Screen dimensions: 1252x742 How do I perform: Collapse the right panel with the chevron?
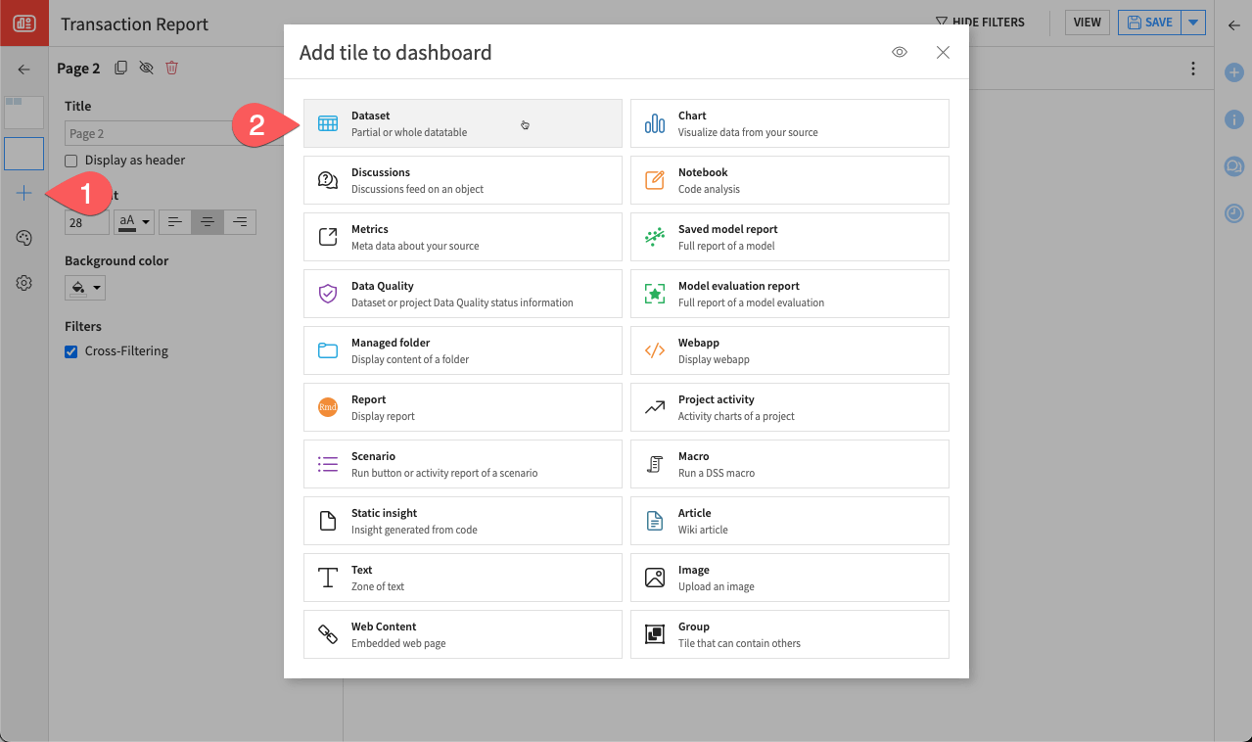(1233, 26)
